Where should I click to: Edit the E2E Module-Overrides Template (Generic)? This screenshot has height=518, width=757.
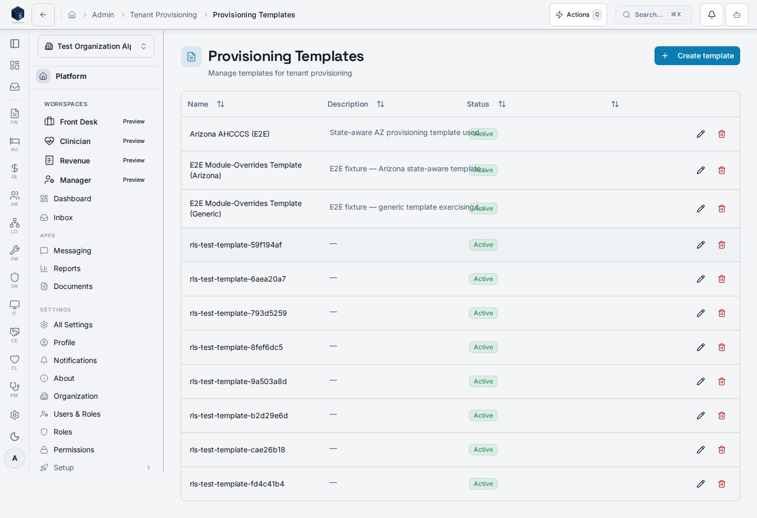click(x=701, y=209)
